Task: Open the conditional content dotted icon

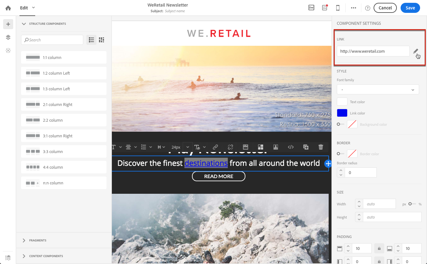Action: (8, 50)
